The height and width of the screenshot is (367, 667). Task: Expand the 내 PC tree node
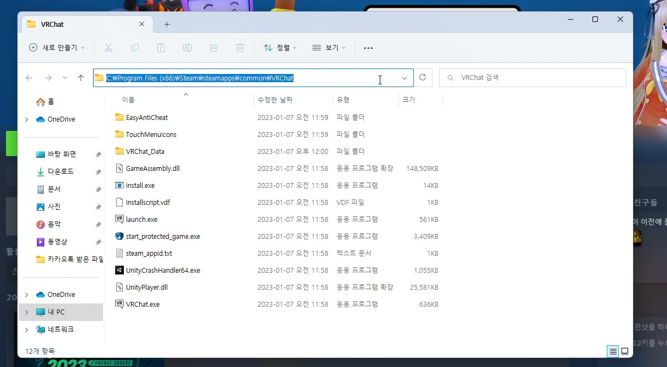coord(26,312)
